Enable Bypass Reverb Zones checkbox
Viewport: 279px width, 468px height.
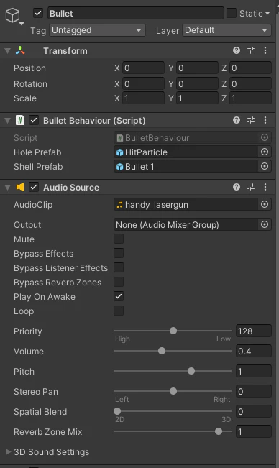119,282
